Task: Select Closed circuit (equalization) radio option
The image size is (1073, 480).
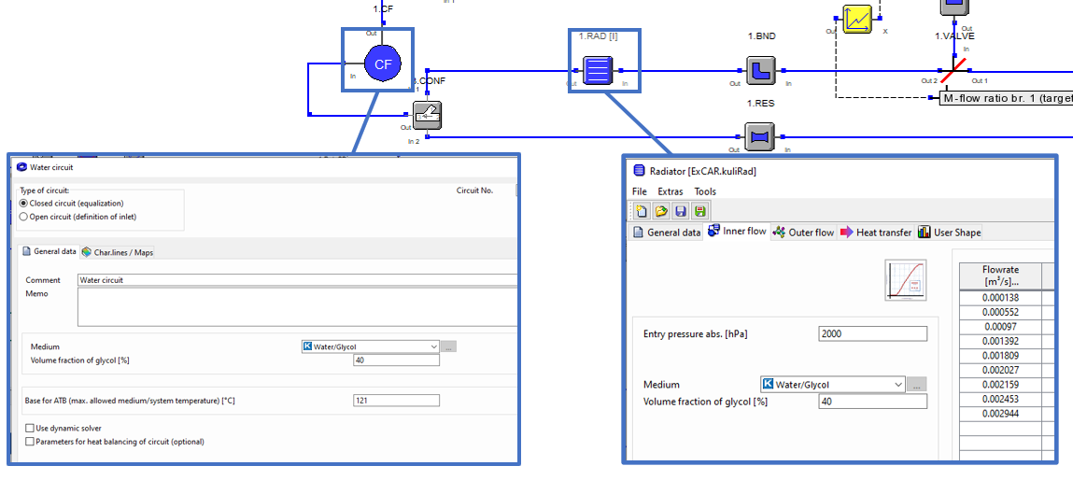Action: (24, 203)
